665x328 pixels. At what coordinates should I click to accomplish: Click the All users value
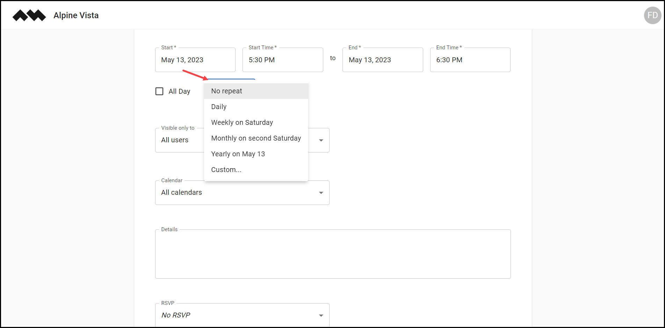(x=175, y=140)
